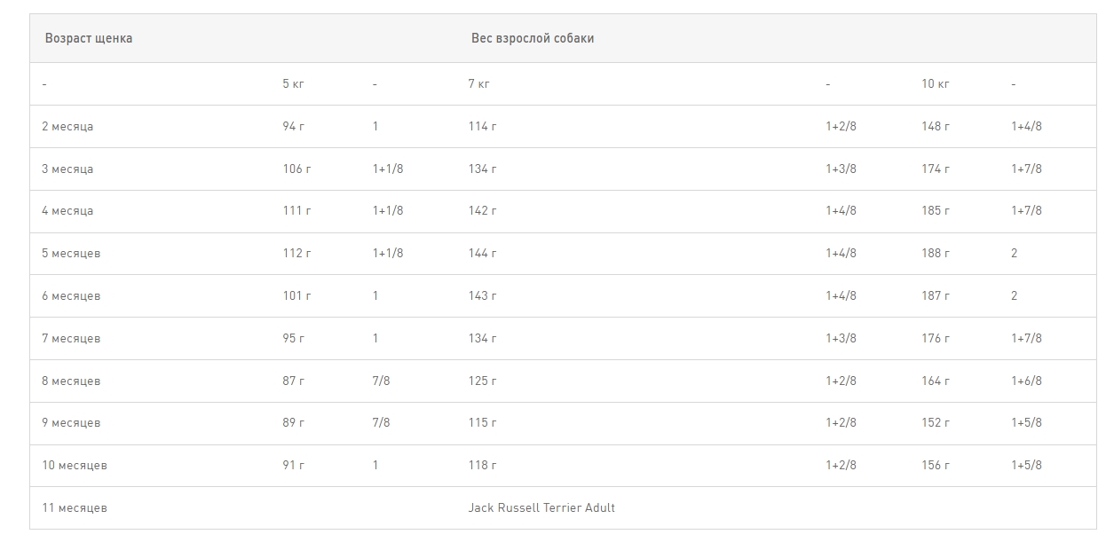The image size is (1114, 550).
Task: Click the '111 г' value cell
Action: [x=296, y=210]
